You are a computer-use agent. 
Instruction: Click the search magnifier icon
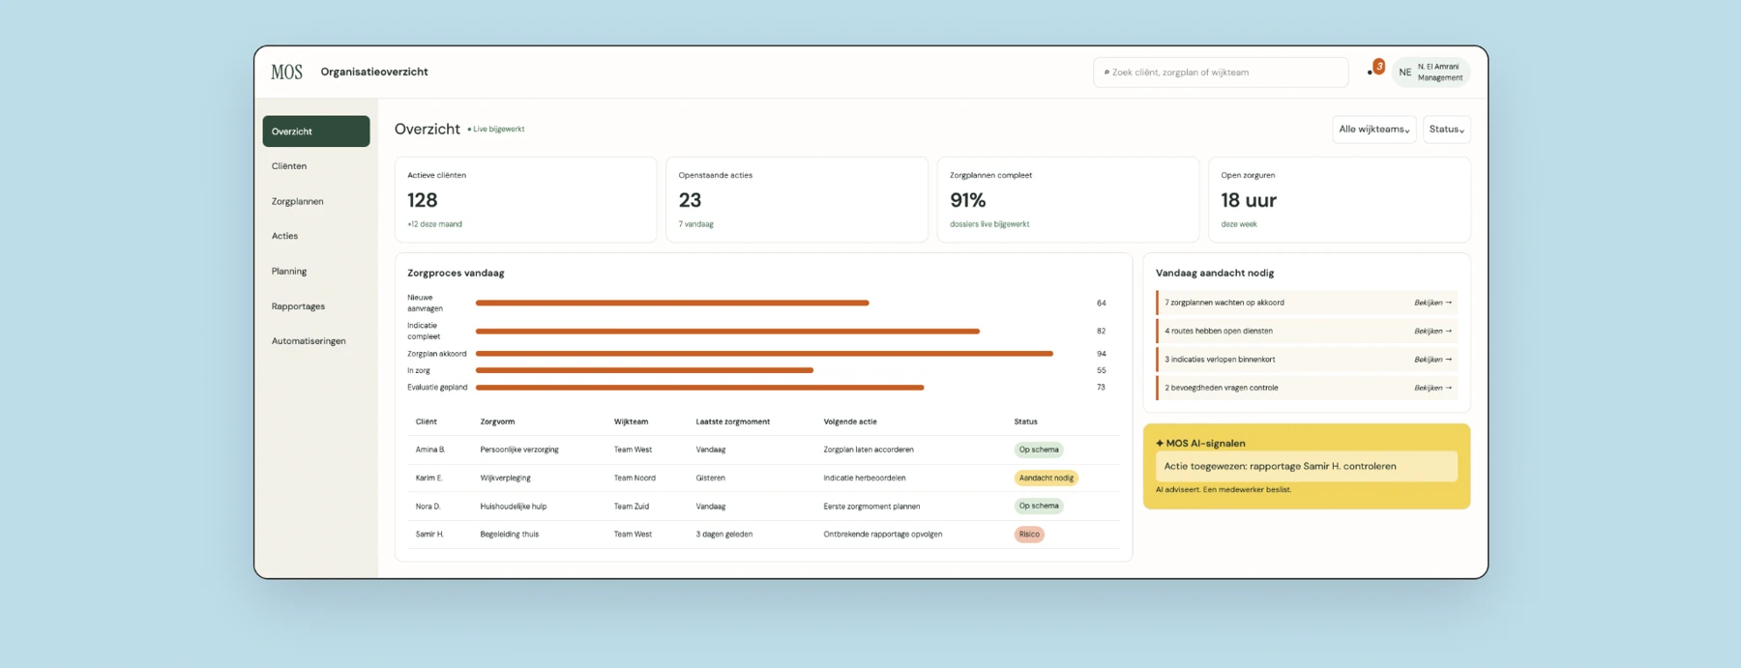(x=1107, y=73)
